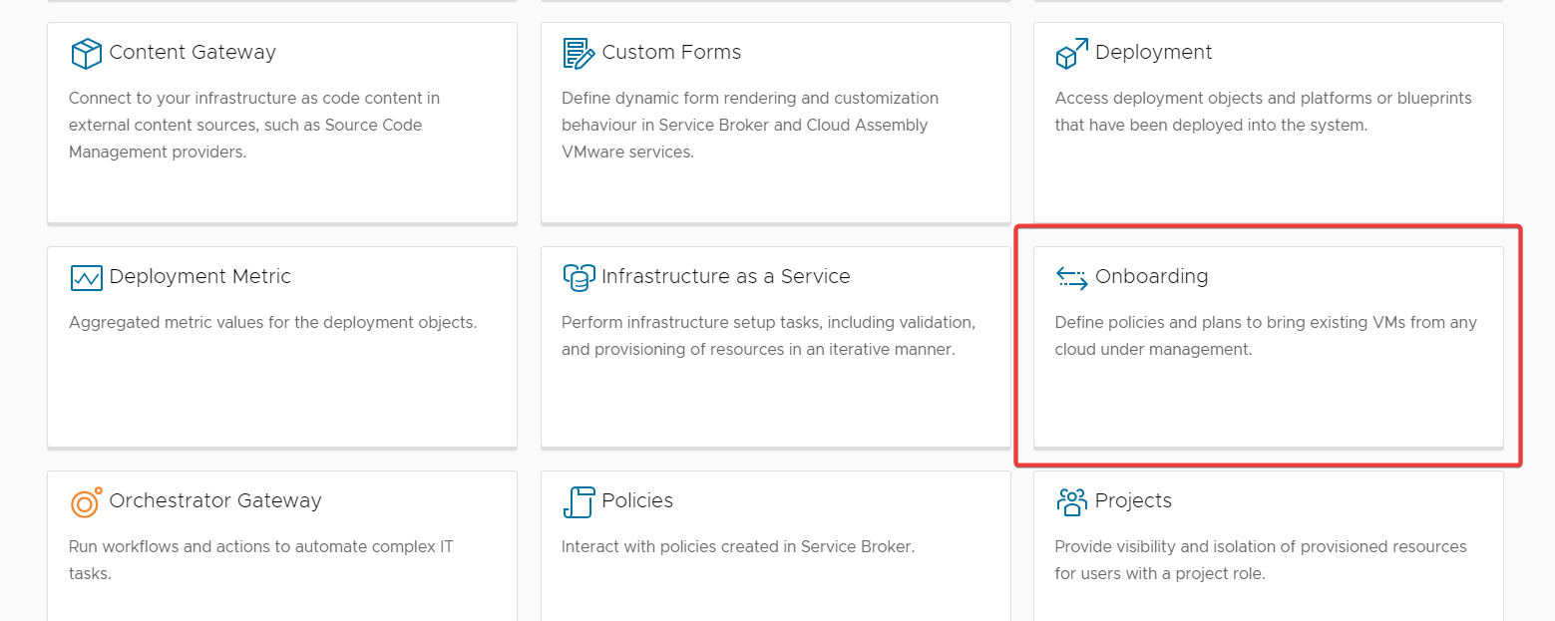Click 'Aggregated metric values' description text

(x=273, y=322)
